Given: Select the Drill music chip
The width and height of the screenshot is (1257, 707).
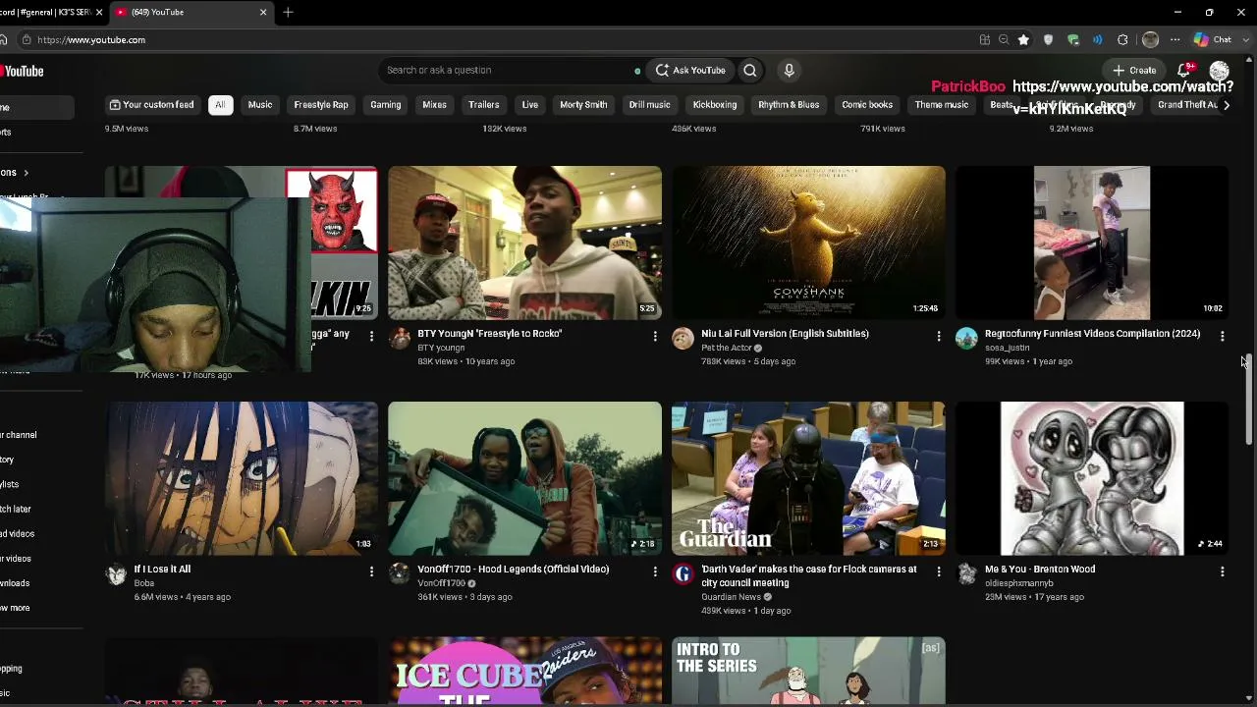Looking at the screenshot, I should pos(650,105).
